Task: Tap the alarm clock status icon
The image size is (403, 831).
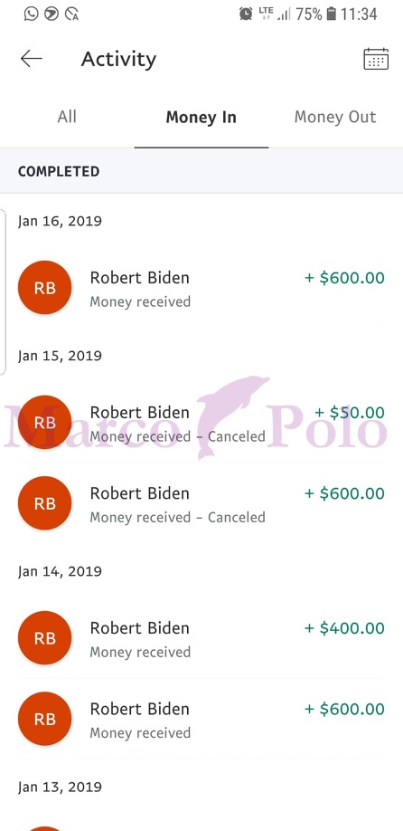Action: [246, 14]
